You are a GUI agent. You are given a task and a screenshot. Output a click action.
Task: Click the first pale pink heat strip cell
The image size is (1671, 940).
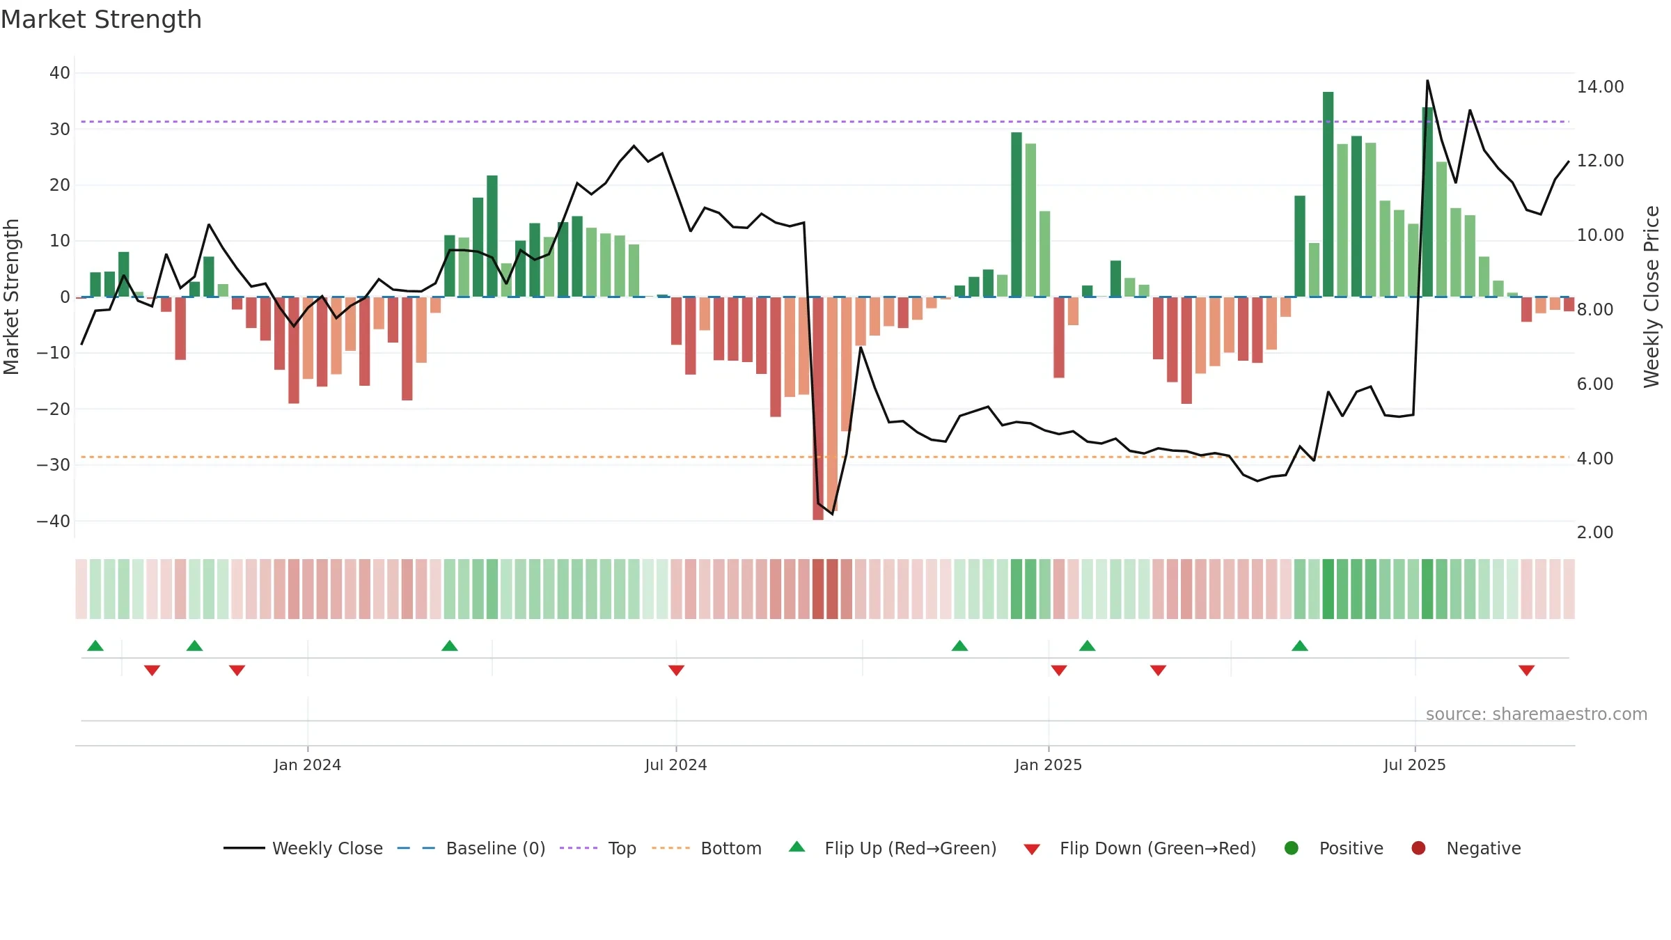coord(81,588)
